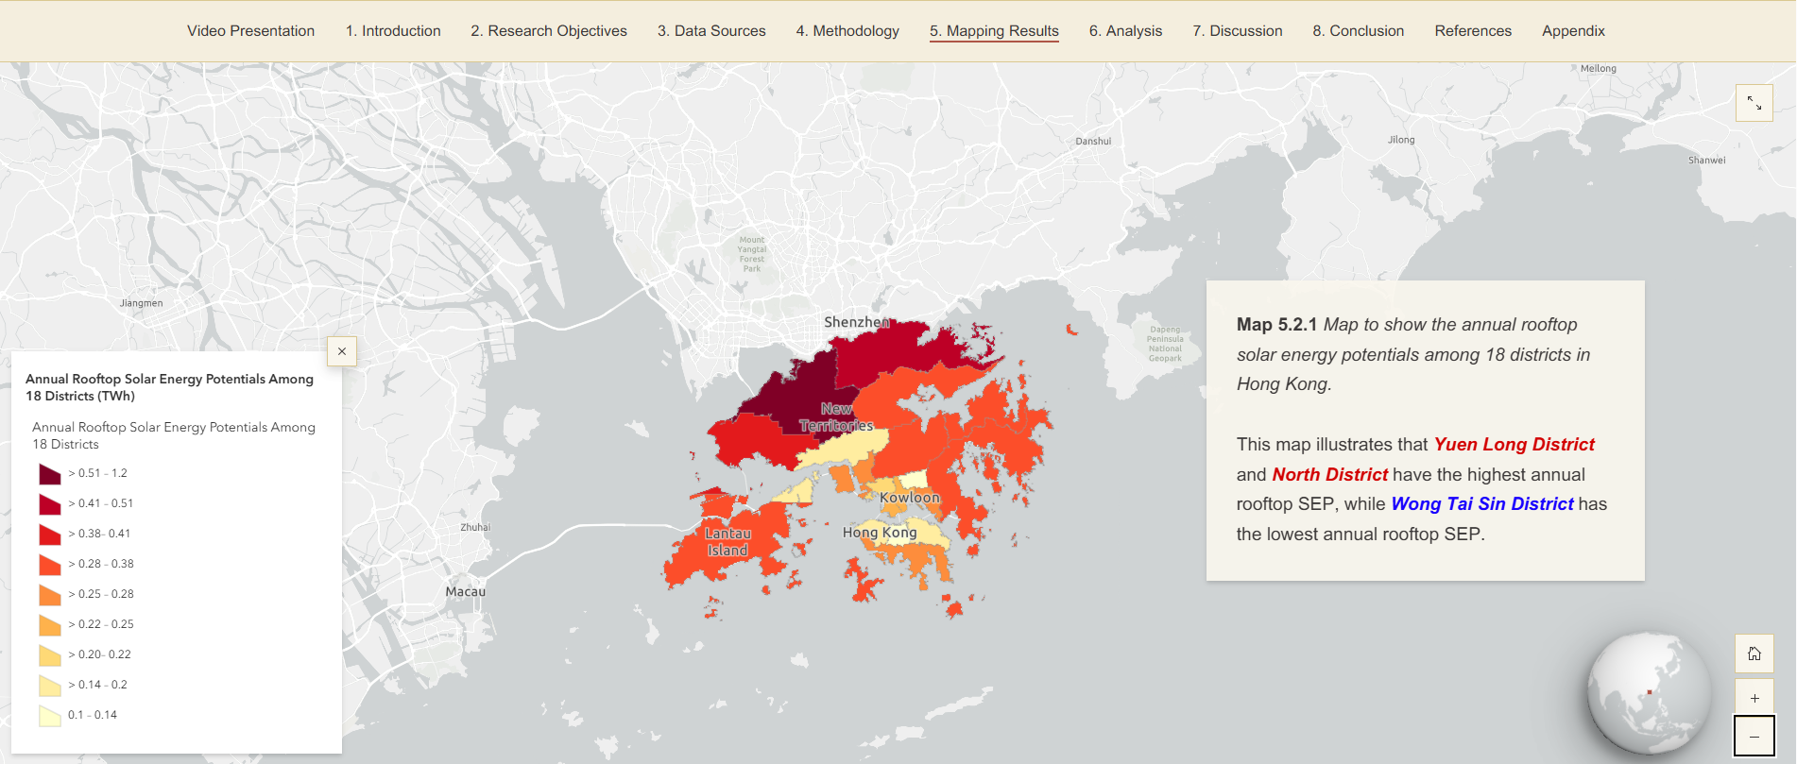Navigate to 6. Analysis section

1125,31
